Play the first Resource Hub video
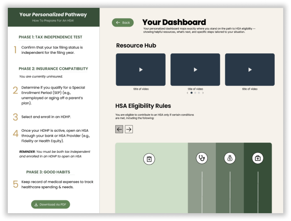 pos(140,69)
